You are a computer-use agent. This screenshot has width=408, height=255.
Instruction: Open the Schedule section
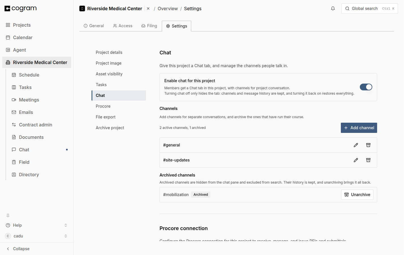[x=40, y=75]
